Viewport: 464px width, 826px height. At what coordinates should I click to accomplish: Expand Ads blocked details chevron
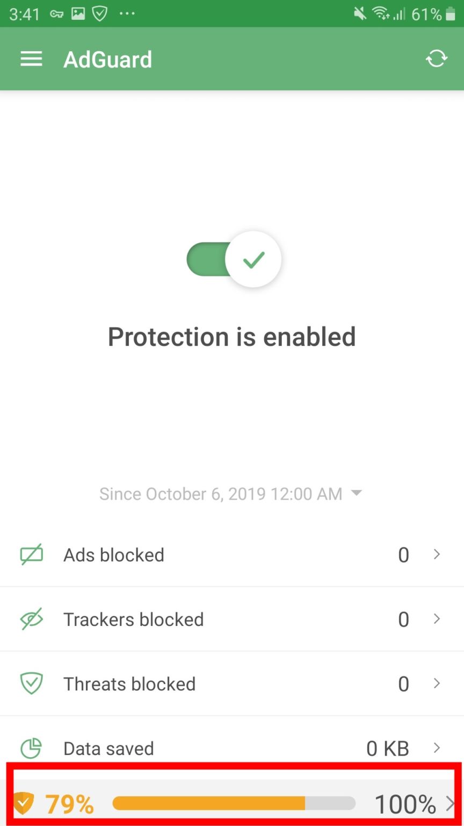click(x=437, y=554)
